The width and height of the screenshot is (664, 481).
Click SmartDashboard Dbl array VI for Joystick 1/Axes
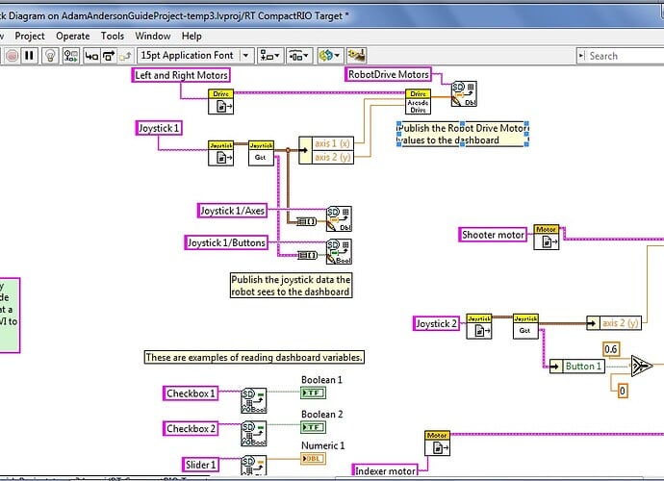pos(339,219)
